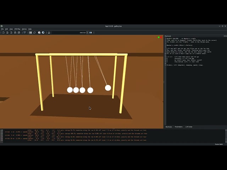Click the green indicator square in viewport
Image resolution: width=227 pixels, height=170 pixels.
pos(159,37)
